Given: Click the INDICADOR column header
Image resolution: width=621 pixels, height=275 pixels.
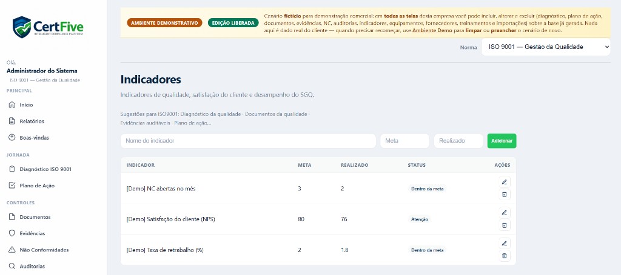Looking at the screenshot, I should click(x=141, y=165).
